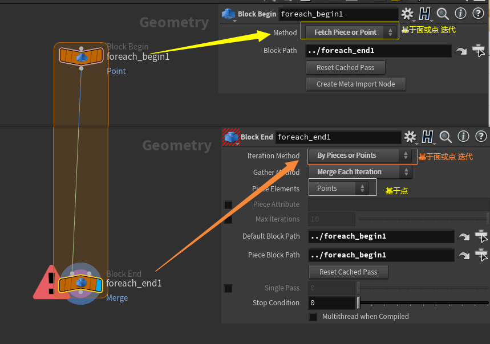The image size is (490, 344).
Task: Open node chooser for Piece Block Path
Action: (481, 255)
